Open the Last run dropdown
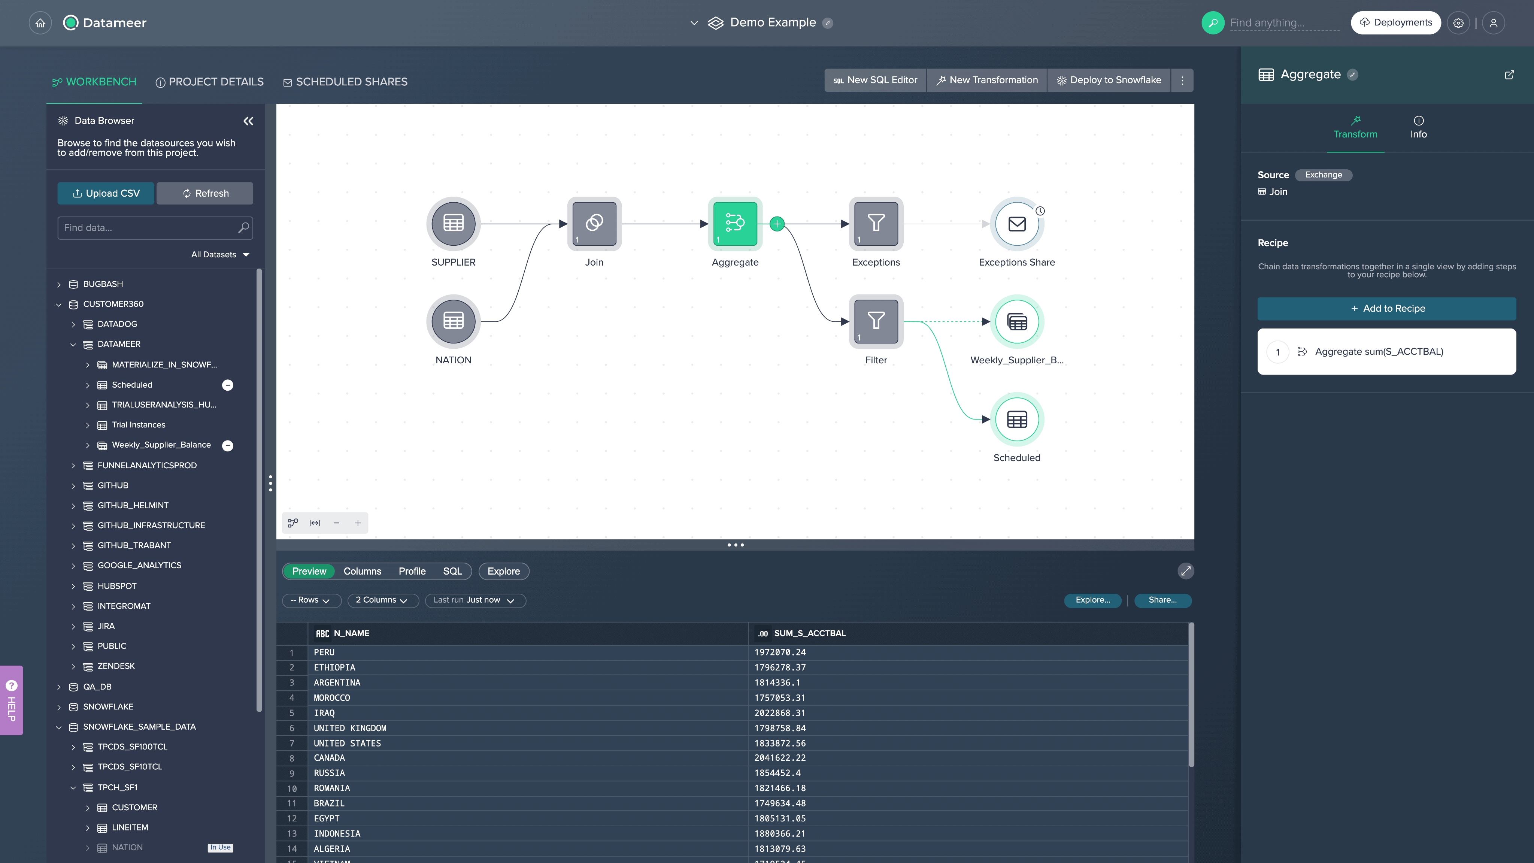Image resolution: width=1534 pixels, height=863 pixels. [x=475, y=600]
